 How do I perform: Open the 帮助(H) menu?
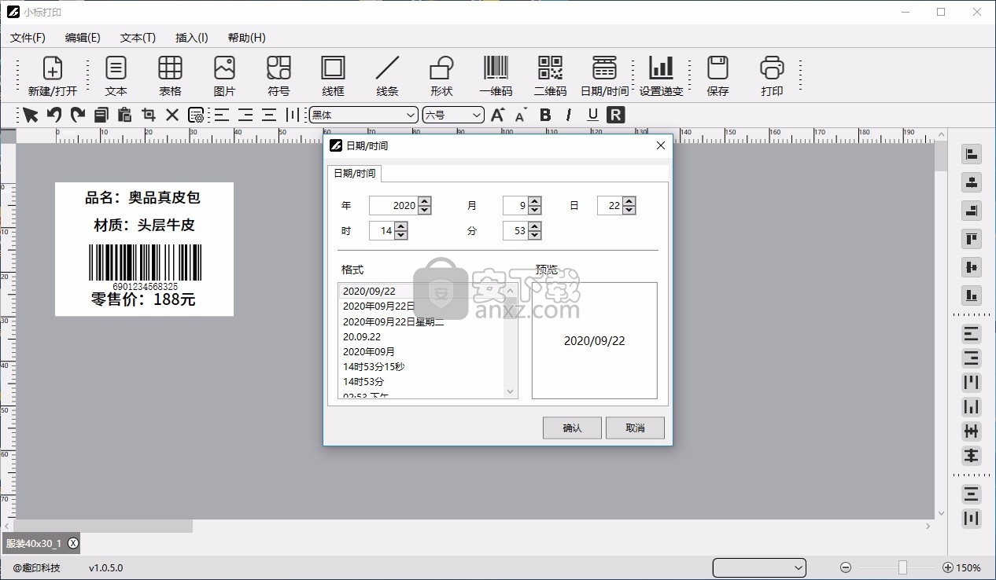[x=247, y=38]
